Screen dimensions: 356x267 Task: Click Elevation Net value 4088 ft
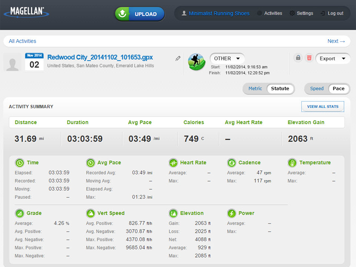point(203,239)
